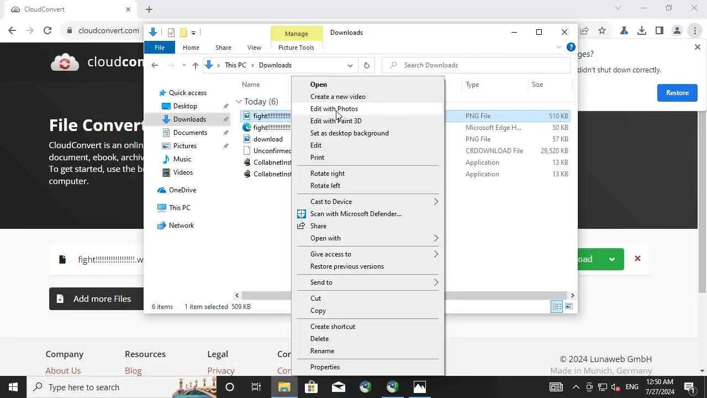Image resolution: width=707 pixels, height=398 pixels.
Task: Refresh the Downloads folder view
Action: [x=366, y=65]
